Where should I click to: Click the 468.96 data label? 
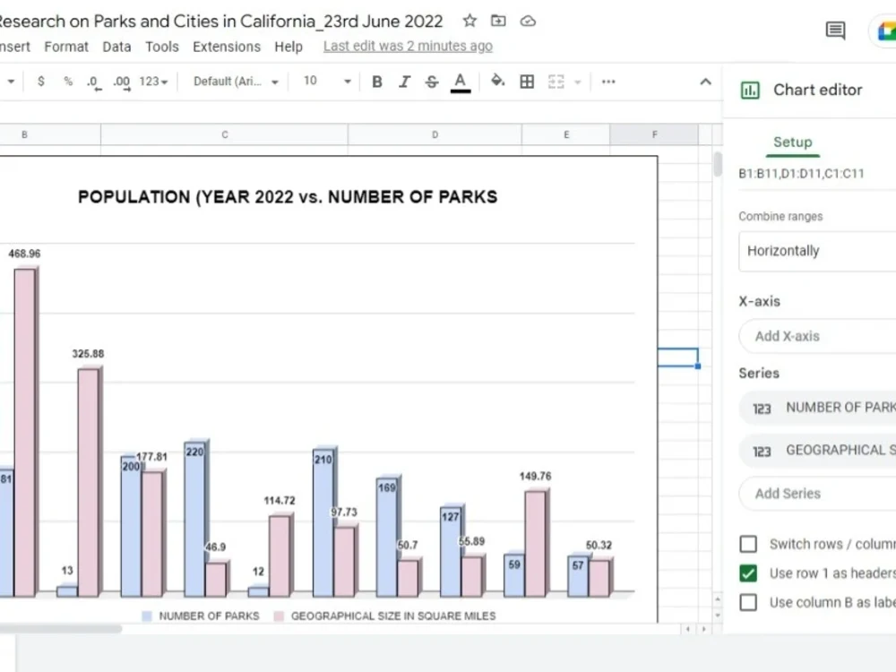[x=24, y=254]
